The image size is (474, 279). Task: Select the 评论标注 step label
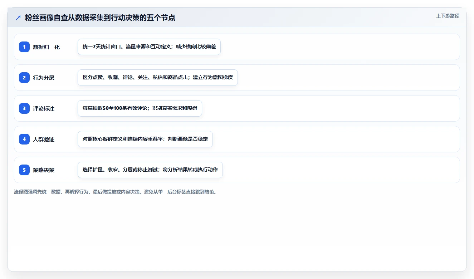44,108
